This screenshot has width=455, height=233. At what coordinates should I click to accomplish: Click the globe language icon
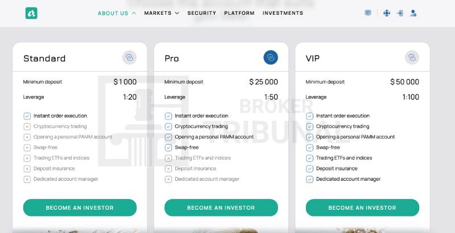tap(387, 13)
